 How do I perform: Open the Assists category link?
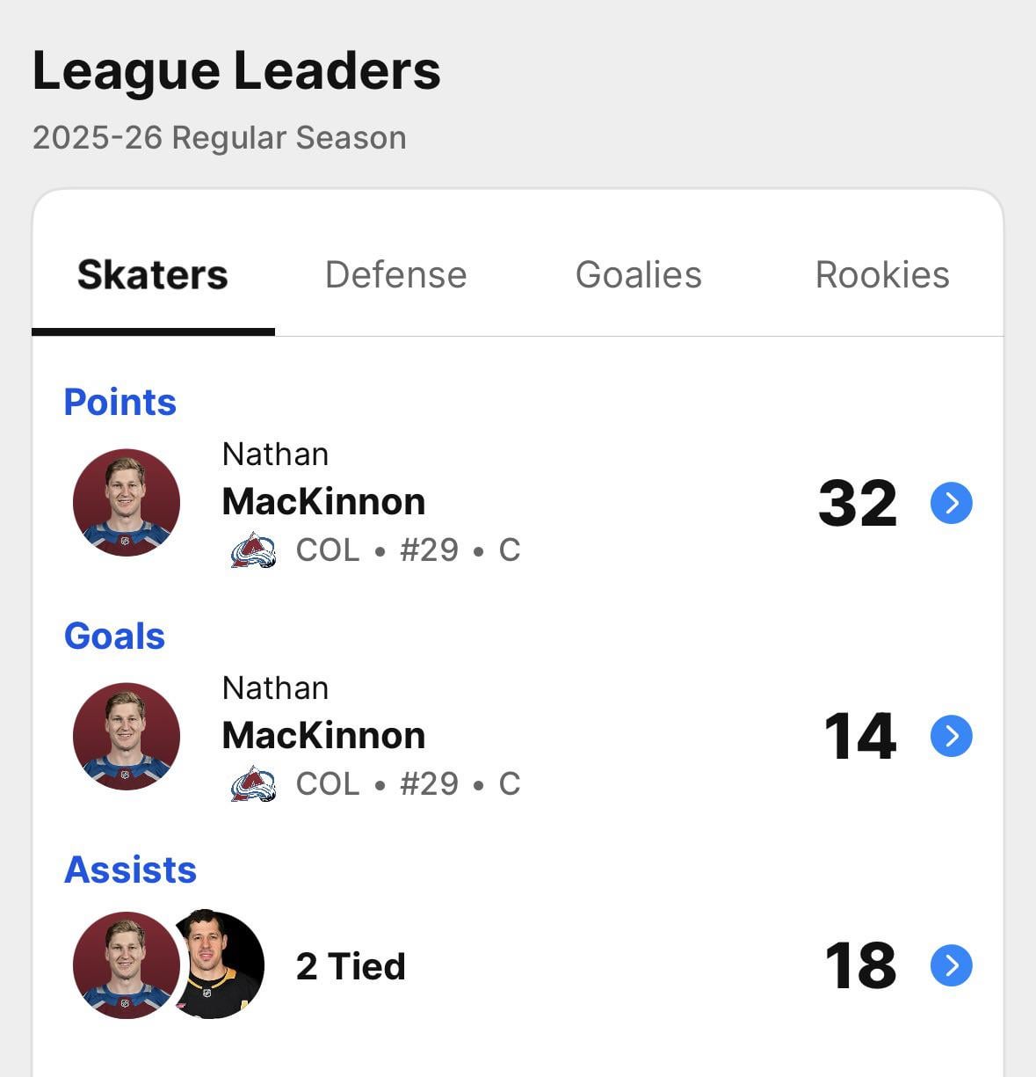130,870
